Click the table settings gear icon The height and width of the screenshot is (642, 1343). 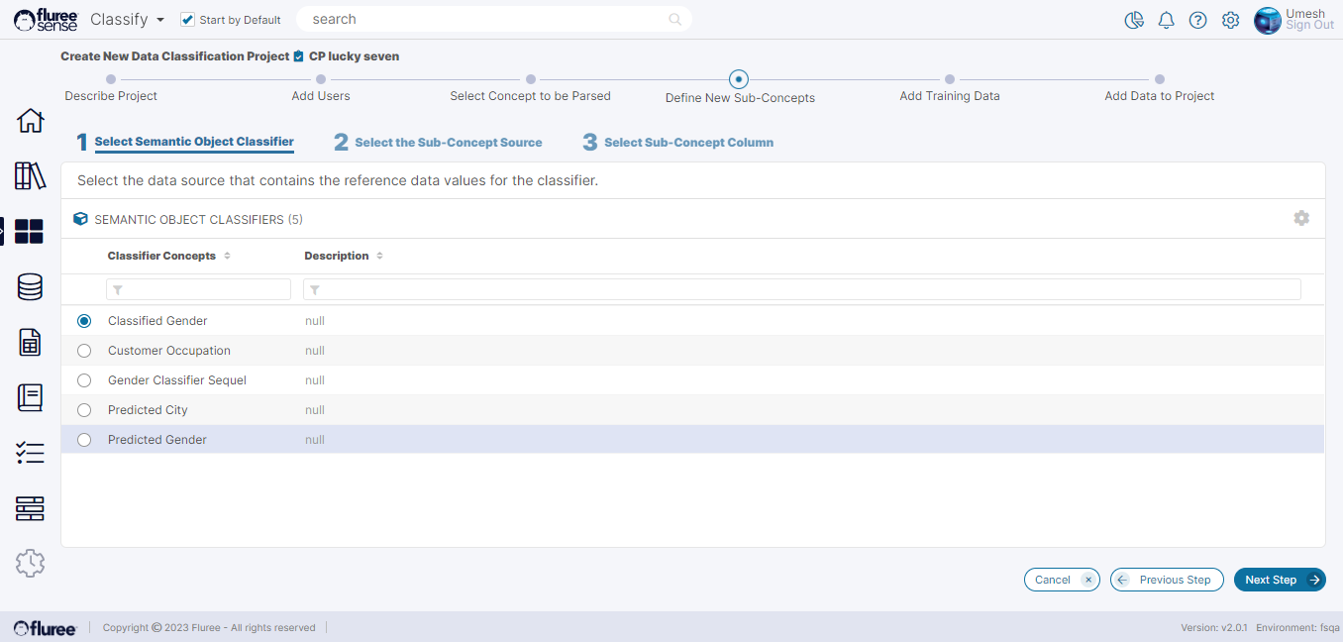pos(1301,218)
